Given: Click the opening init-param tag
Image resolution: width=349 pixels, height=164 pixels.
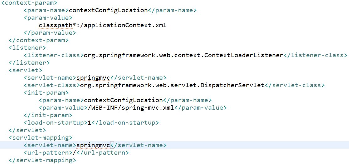Looking at the screenshot, I should click(x=46, y=93).
